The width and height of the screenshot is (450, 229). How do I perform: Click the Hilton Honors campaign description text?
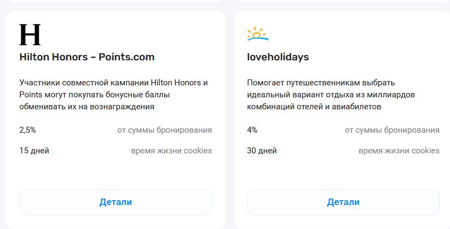coord(113,95)
